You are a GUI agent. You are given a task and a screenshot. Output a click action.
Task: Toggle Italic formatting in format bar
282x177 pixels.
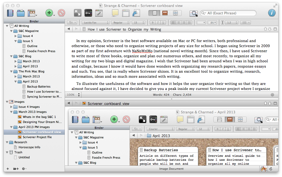point(158,22)
